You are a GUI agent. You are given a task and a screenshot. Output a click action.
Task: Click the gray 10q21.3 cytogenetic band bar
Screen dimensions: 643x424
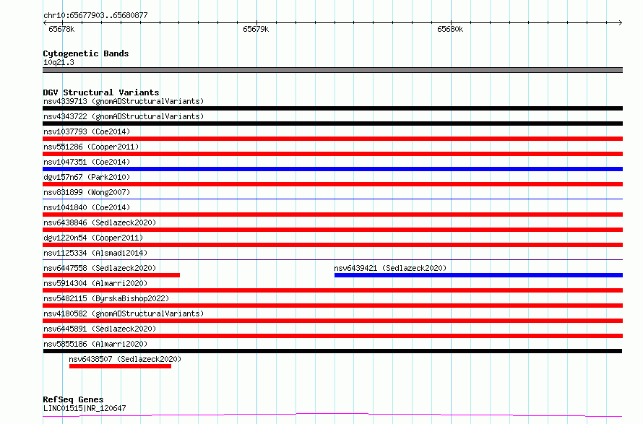coord(332,70)
